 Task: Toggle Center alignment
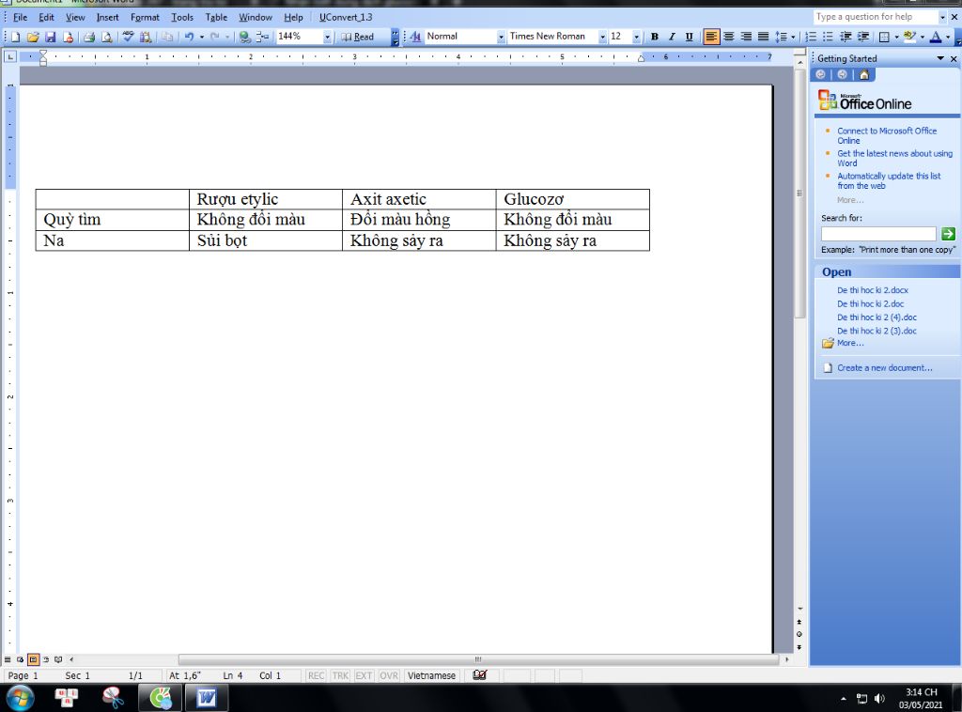point(729,37)
